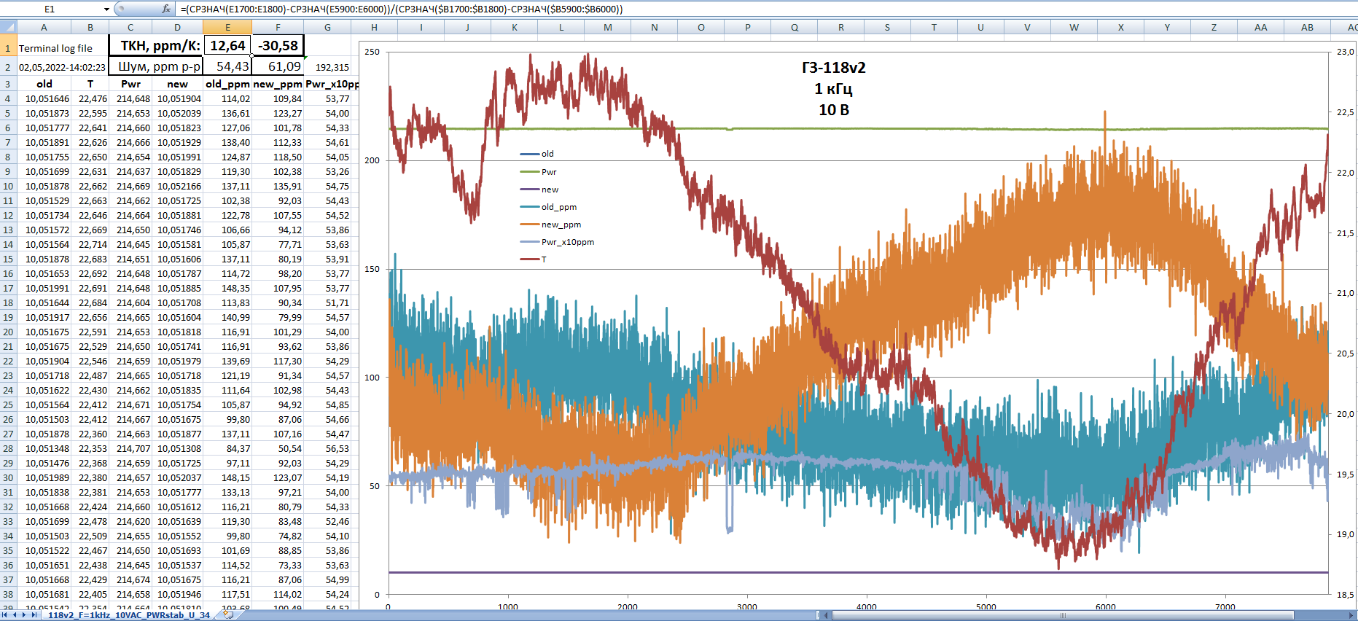This screenshot has height=621, width=1358.
Task: Select sheet tab 118v2_F=1kHz_10VAC_PWRstab_U_34
Action: 129,615
